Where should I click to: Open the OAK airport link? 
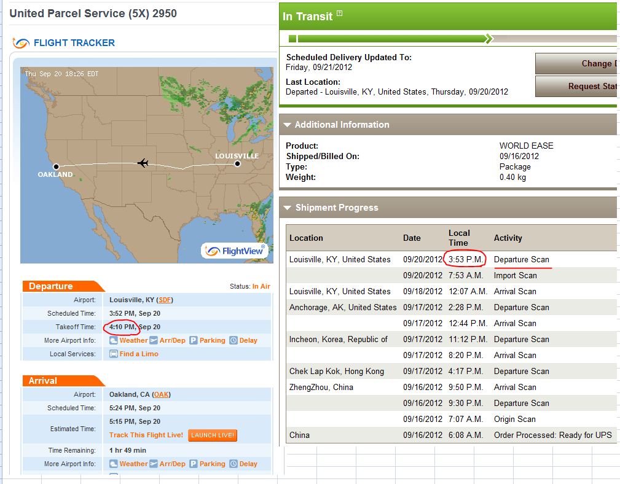click(161, 394)
